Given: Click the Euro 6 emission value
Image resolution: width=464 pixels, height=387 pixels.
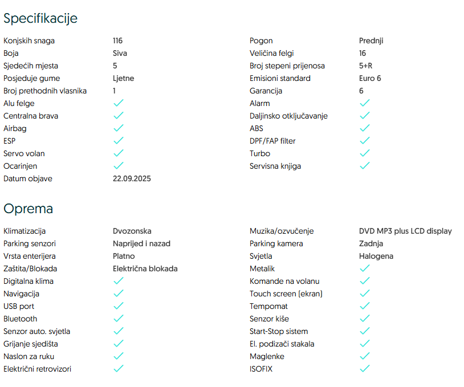Looking at the screenshot, I should (x=370, y=78).
